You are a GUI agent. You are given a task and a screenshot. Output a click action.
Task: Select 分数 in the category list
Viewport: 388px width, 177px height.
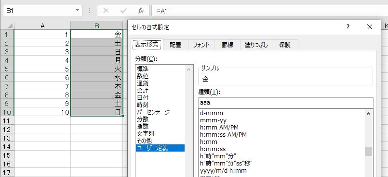(x=160, y=119)
